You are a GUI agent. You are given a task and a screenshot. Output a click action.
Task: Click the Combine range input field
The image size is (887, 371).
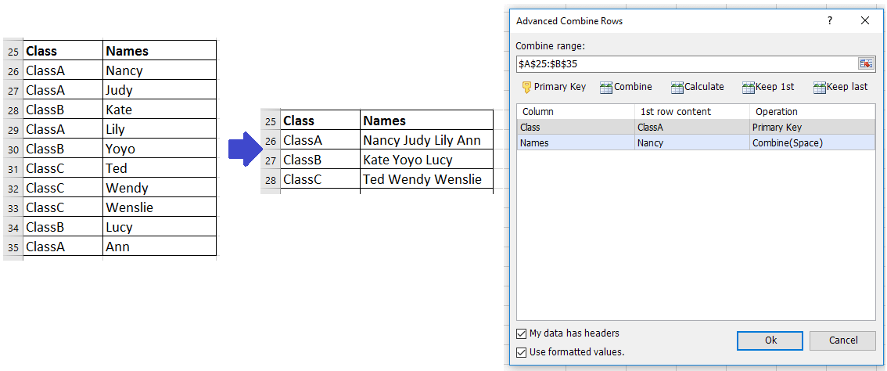[x=684, y=63]
